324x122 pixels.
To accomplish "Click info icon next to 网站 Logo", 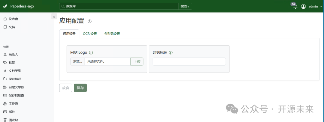I will (x=91, y=52).
